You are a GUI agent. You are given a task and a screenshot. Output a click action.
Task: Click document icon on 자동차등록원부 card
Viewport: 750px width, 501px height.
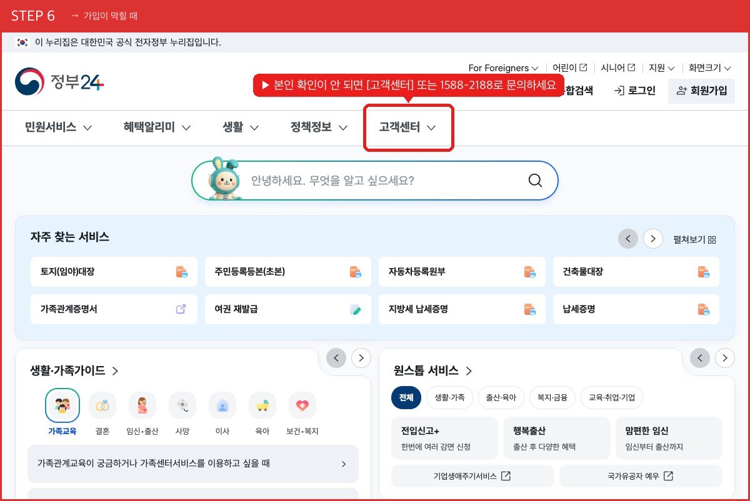coord(529,272)
